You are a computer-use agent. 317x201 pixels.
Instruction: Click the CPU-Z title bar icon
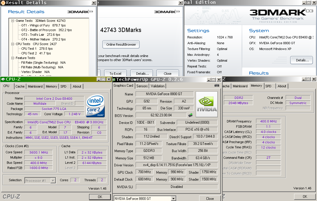[3, 79]
